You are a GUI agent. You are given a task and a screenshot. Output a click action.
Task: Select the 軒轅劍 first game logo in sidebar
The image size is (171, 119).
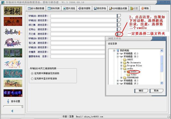coord(13,11)
